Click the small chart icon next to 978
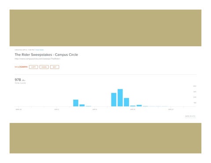The image size is (211, 163). tap(23, 80)
